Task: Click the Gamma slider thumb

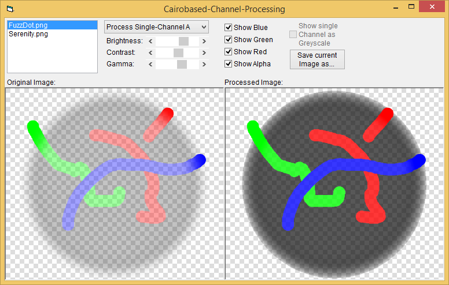Action: click(x=182, y=64)
